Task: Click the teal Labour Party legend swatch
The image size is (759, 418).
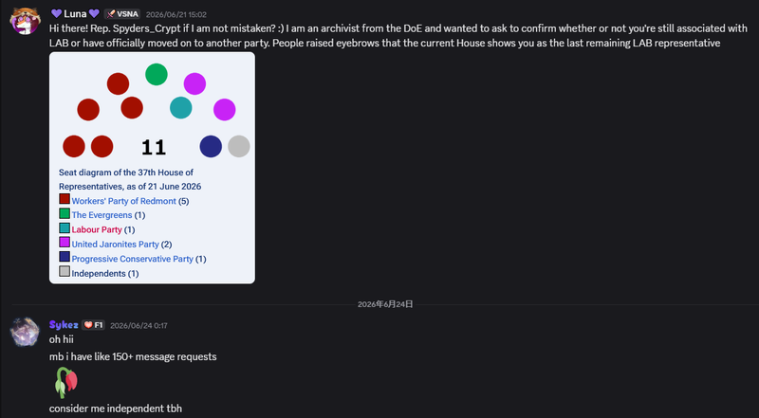Action: (x=65, y=227)
